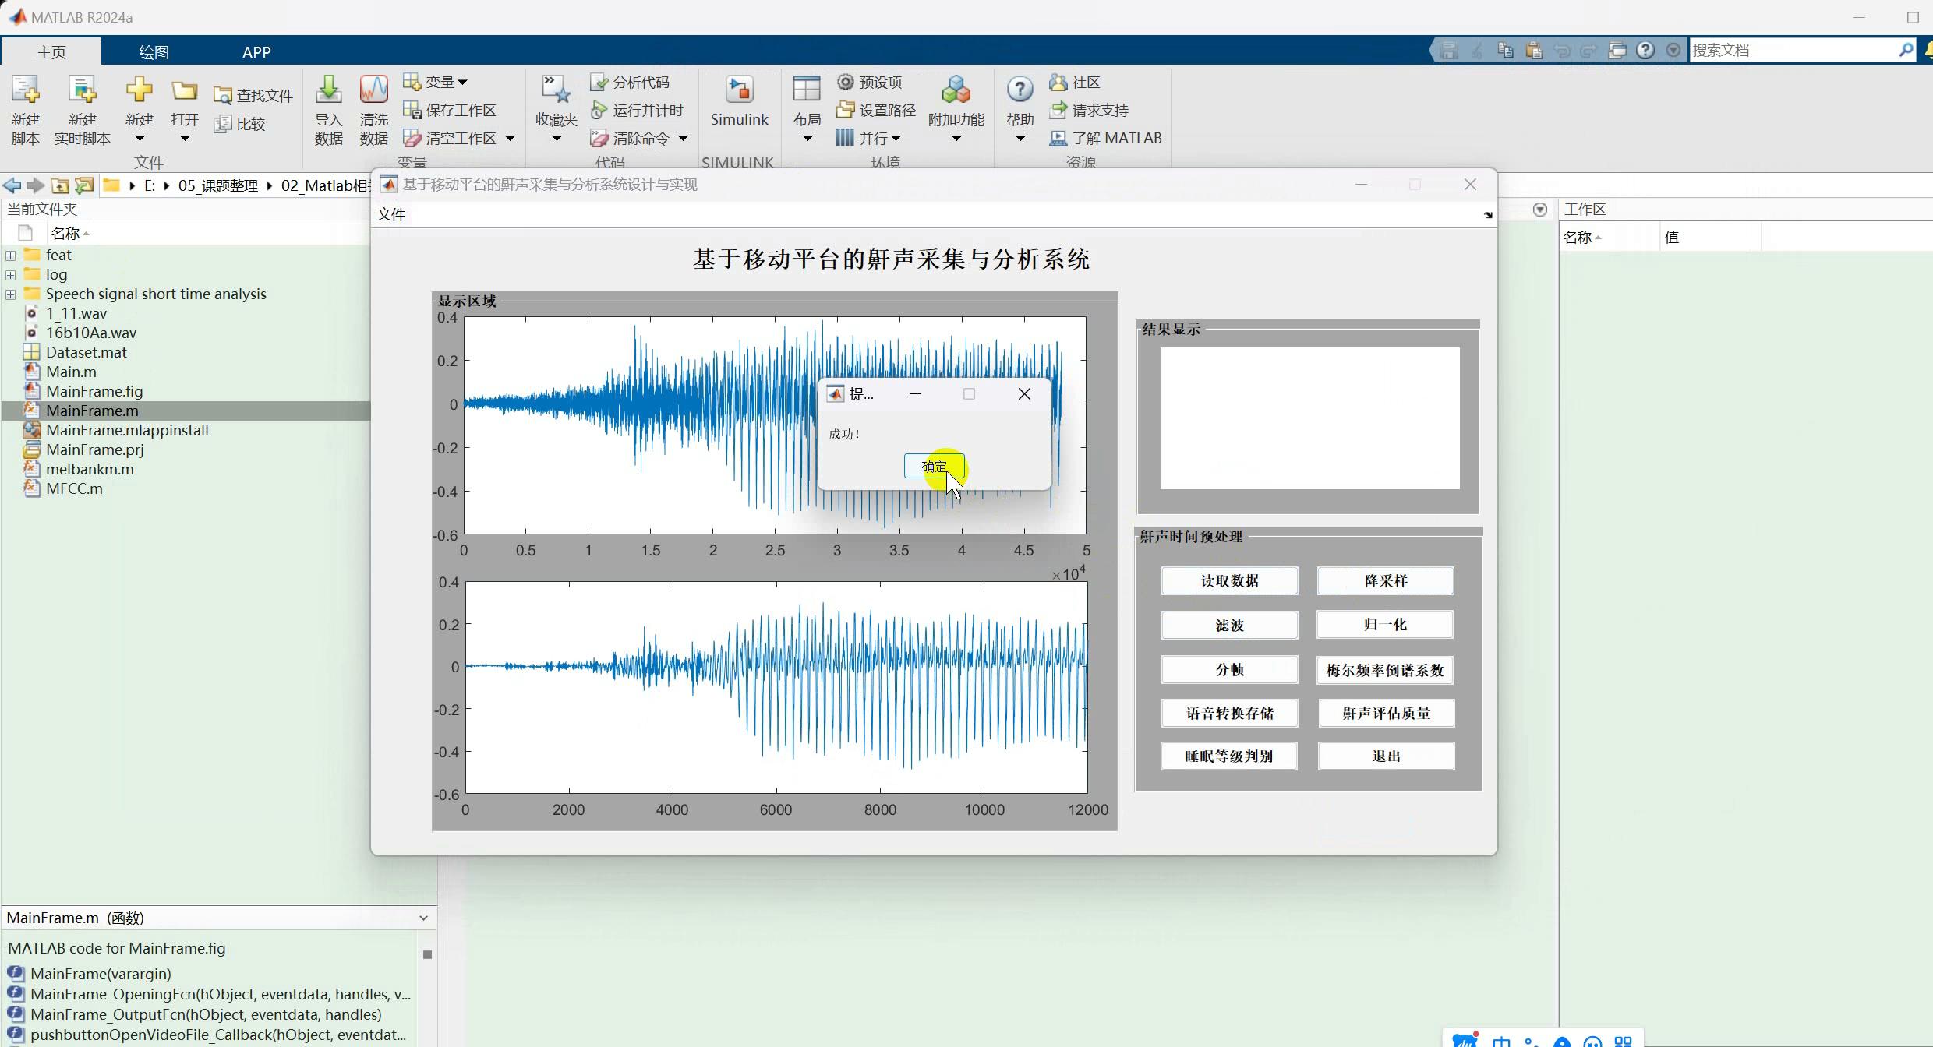Click the Preferences (预设项) gear icon

pyautogui.click(x=846, y=82)
